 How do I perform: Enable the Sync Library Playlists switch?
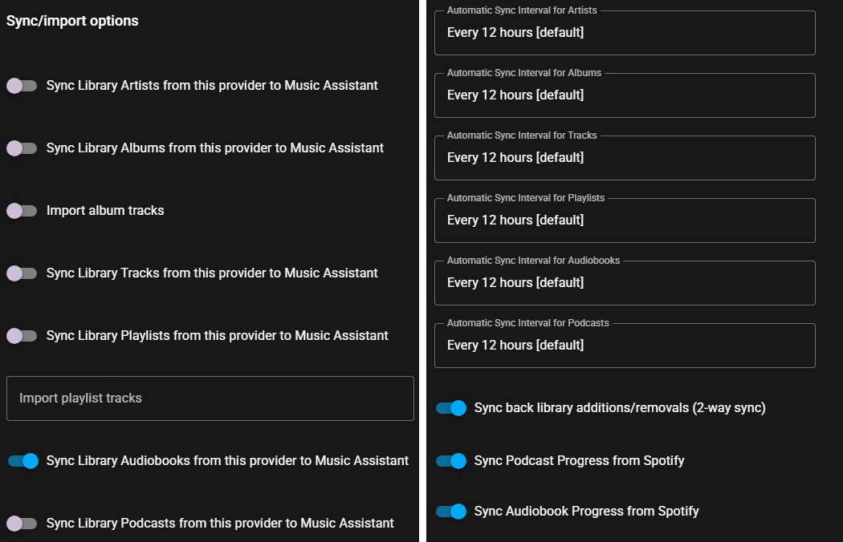(x=22, y=336)
